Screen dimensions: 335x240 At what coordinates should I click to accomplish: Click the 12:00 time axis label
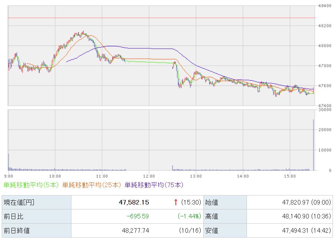(x=149, y=176)
